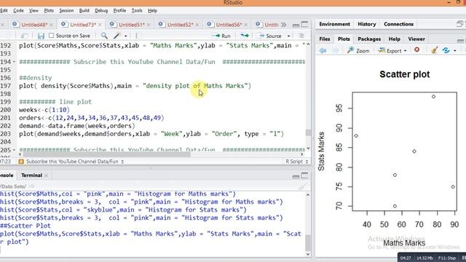This screenshot has width=466, height=262.
Task: Refresh the current plot
Action: click(446, 50)
